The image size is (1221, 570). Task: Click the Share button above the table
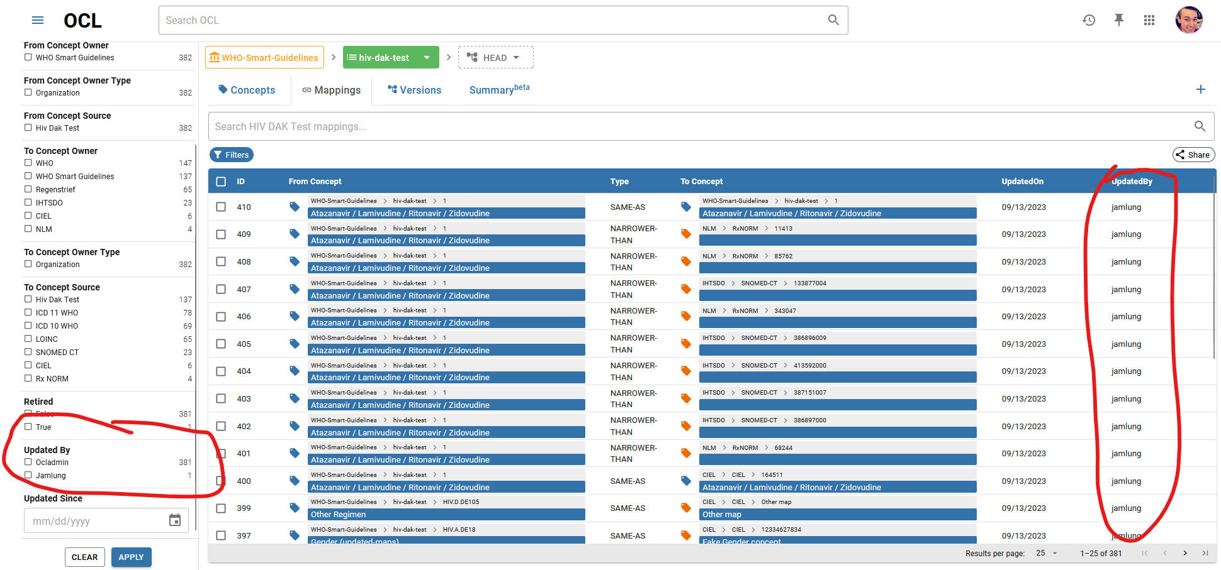pos(1193,154)
